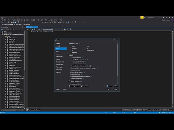Open the signed-in user account dropdown
This screenshot has height=130, width=174.
(166, 20)
